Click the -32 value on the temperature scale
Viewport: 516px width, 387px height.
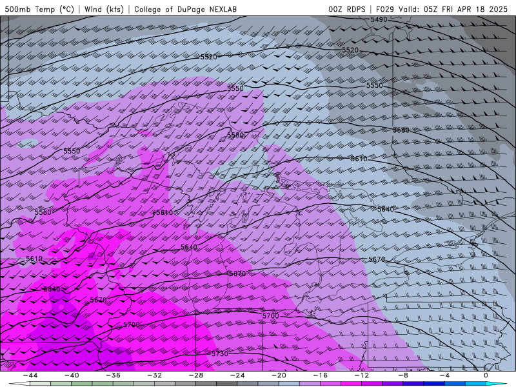coord(154,375)
